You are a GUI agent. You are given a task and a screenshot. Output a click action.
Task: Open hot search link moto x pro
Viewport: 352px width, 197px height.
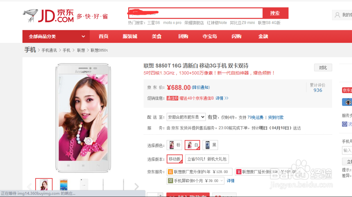(172, 22)
